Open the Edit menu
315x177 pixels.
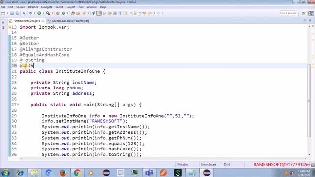[x=11, y=7]
